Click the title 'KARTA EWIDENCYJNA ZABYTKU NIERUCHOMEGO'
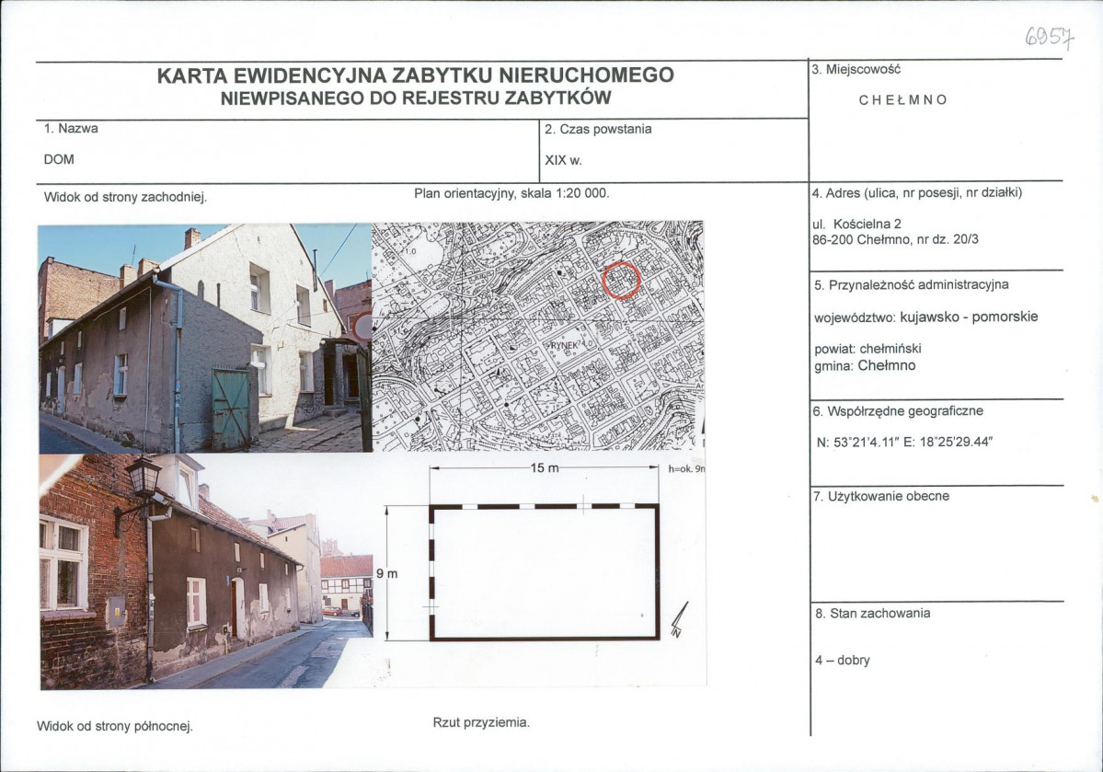This screenshot has width=1103, height=772. point(415,75)
